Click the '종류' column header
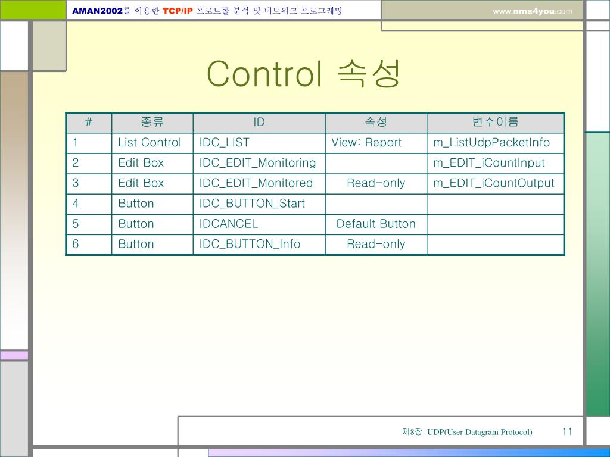Screen dimensions: 610x457 pyautogui.click(x=152, y=123)
